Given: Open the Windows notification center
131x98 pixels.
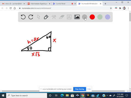Looking at the screenshot, I should [127, 96].
